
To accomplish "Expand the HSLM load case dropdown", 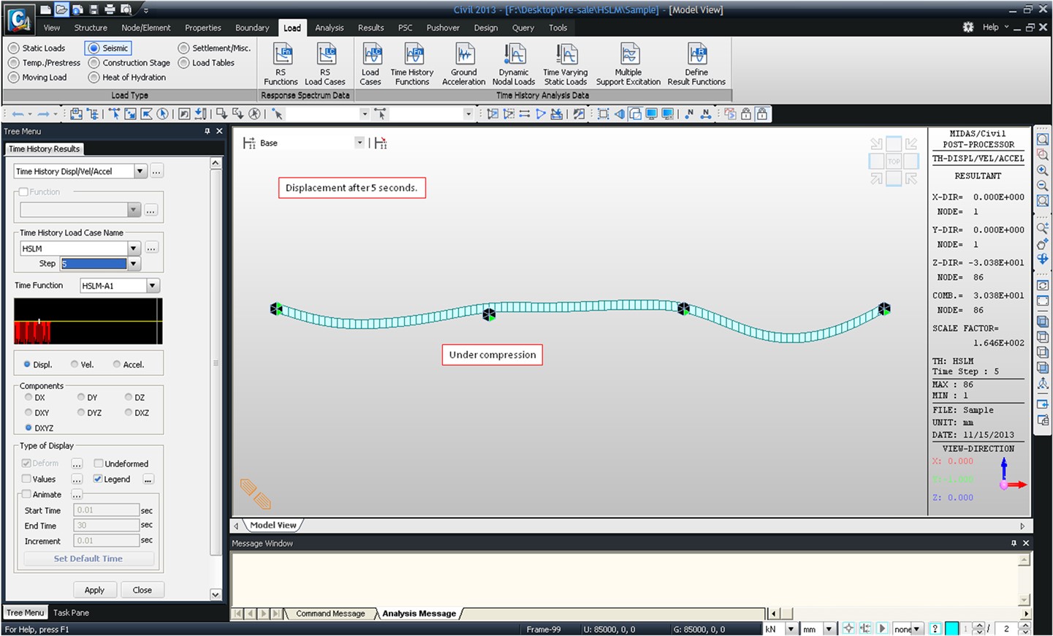I will pos(133,249).
